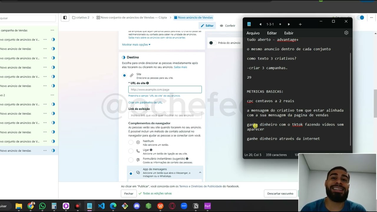Open the Saiba mais link under Destino
The width and height of the screenshot is (377, 212).
[180, 67]
